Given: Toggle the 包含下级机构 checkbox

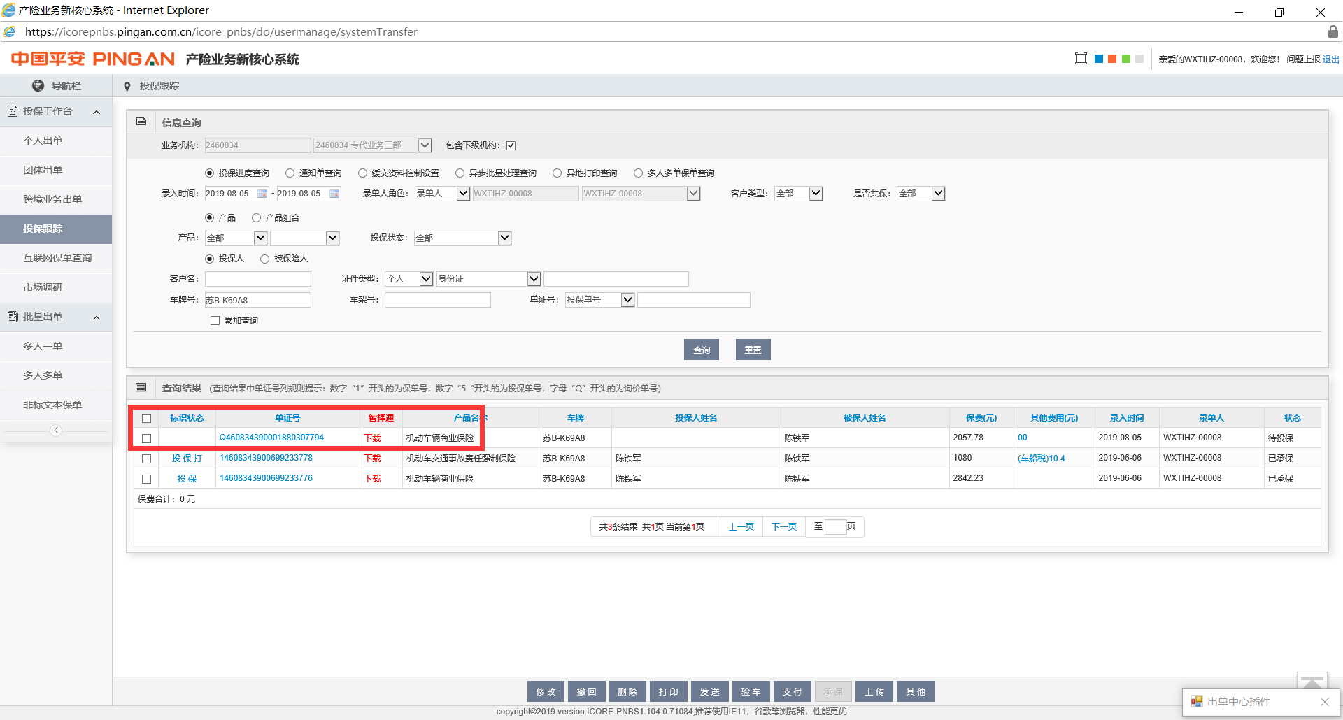Looking at the screenshot, I should (511, 145).
